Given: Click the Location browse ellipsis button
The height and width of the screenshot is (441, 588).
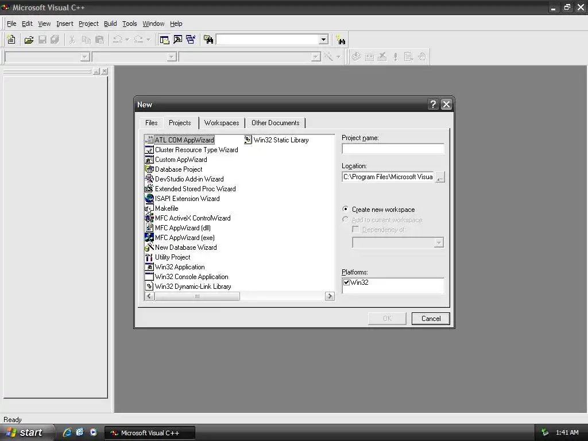Looking at the screenshot, I should [x=440, y=177].
